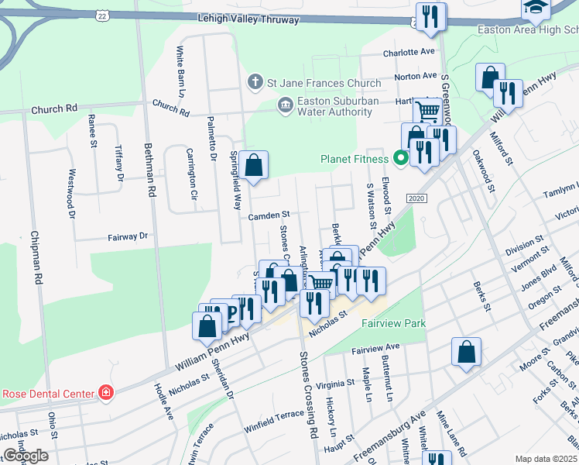Click the Fairview Park label
The width and height of the screenshot is (579, 465).
(x=394, y=323)
